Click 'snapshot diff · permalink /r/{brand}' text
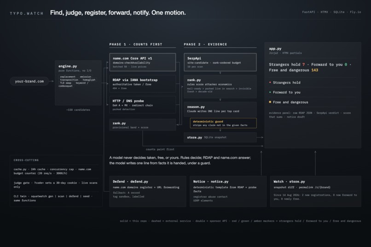 pyautogui.click(x=302, y=188)
